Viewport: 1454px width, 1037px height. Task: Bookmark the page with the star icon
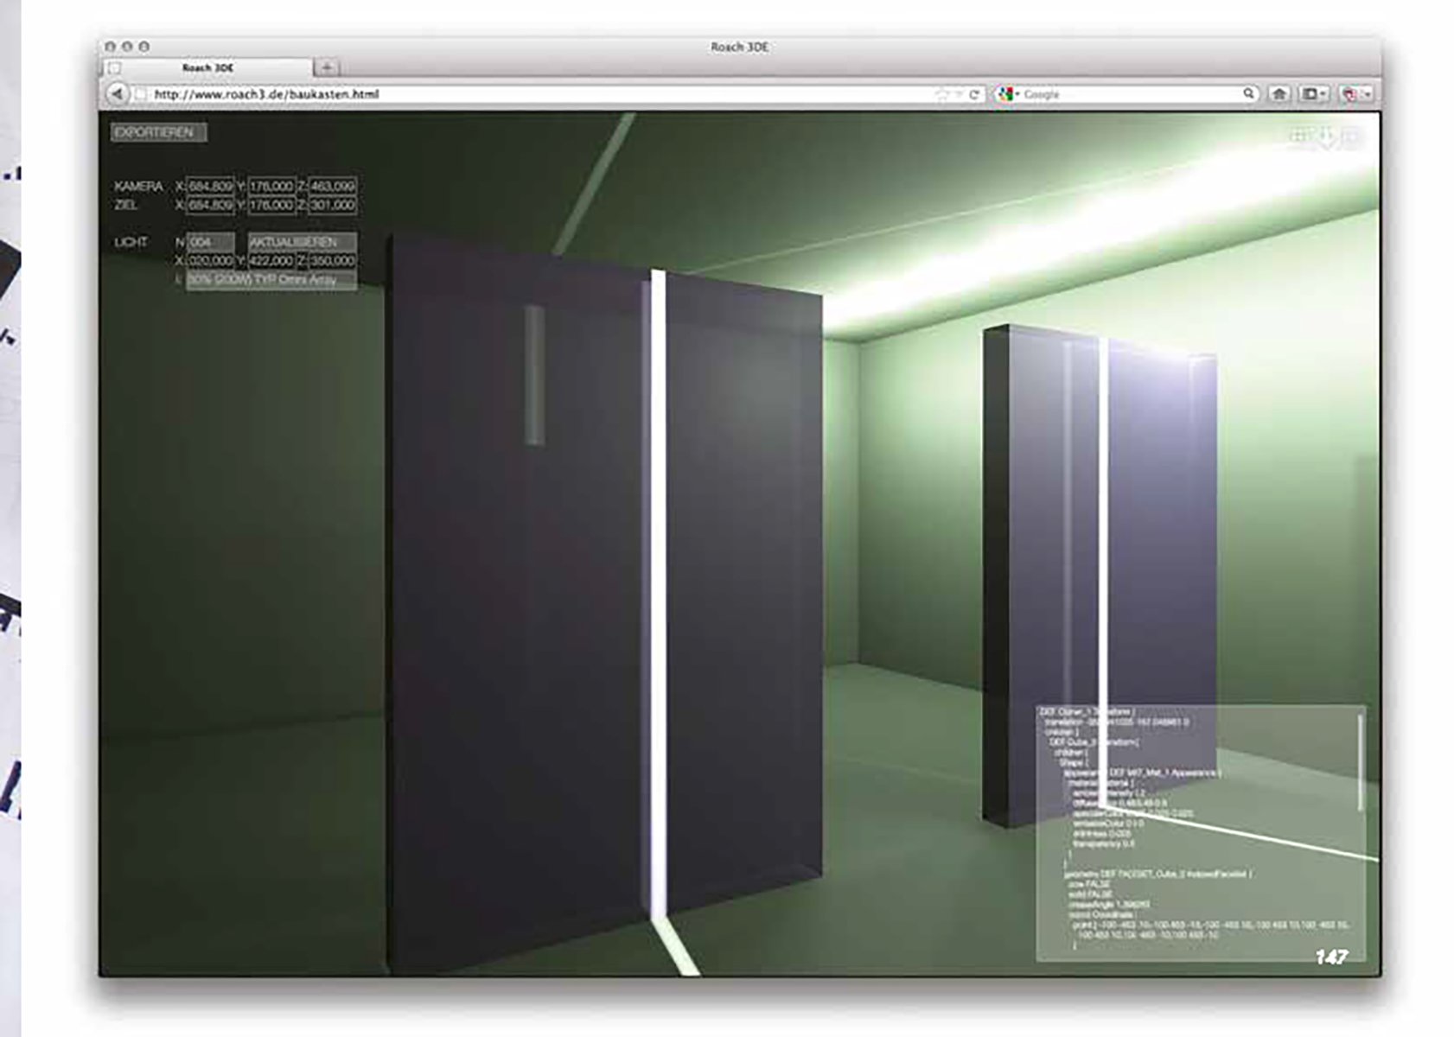(x=942, y=94)
